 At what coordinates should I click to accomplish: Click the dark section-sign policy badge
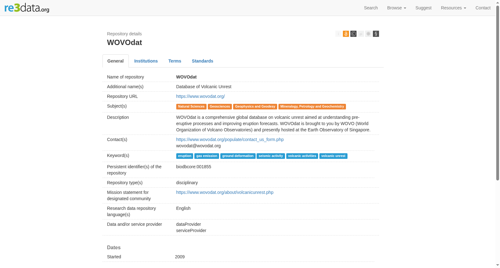pos(376,34)
